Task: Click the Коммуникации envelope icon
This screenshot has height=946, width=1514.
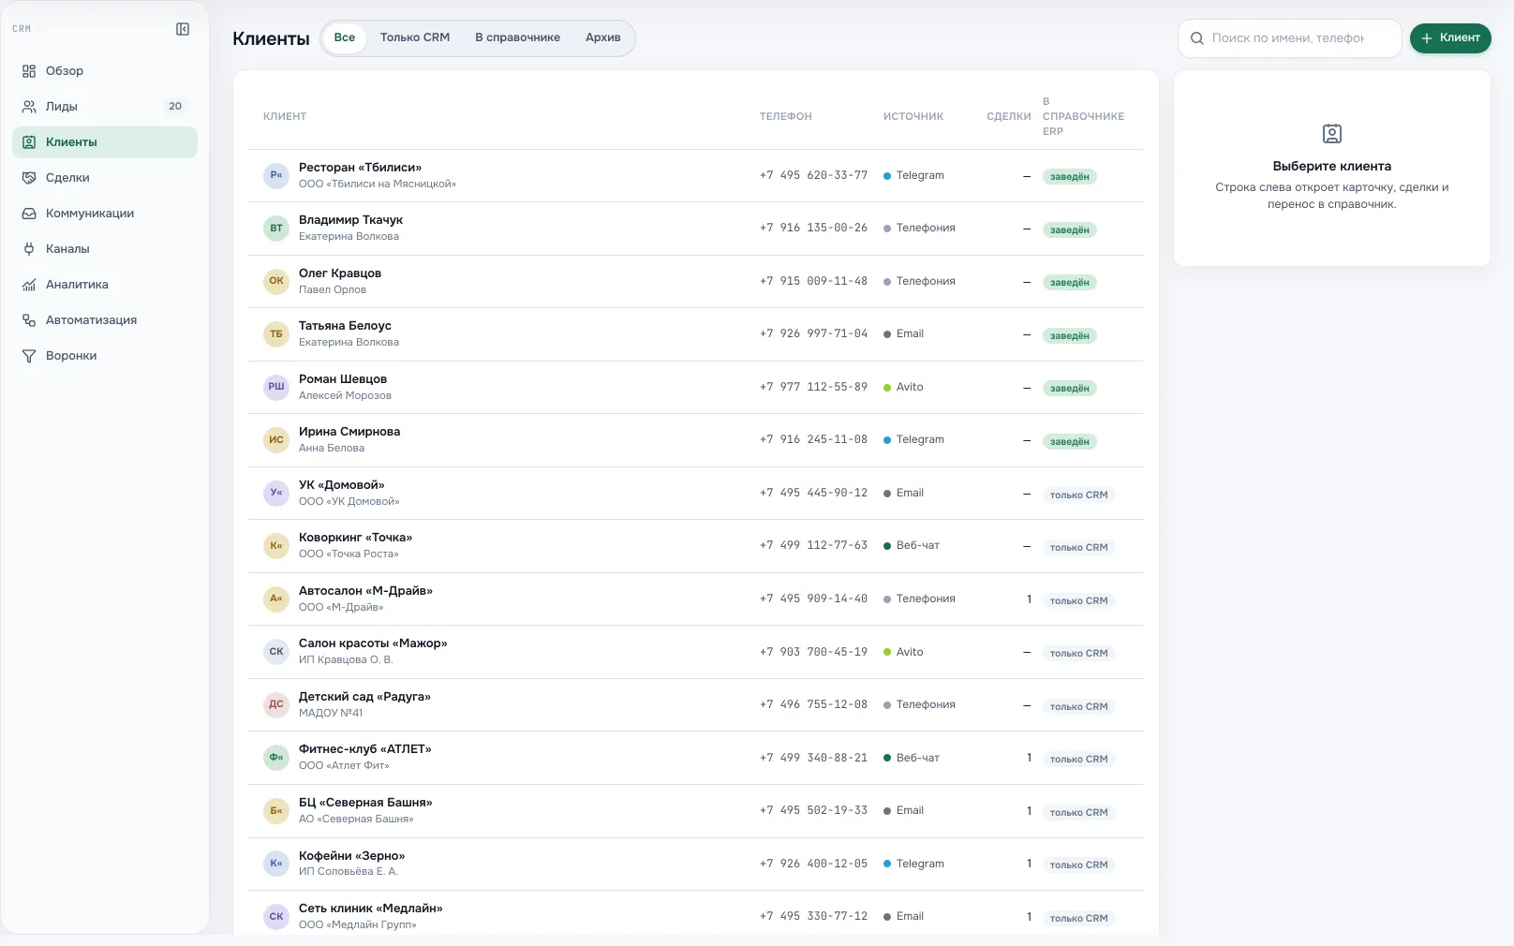Action: click(x=29, y=214)
